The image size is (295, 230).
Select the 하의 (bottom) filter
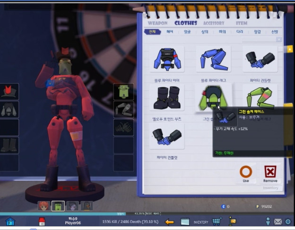tap(222, 32)
